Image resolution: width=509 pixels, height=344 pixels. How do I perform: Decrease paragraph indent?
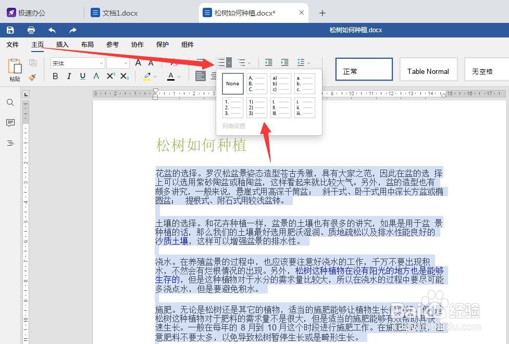(268, 62)
